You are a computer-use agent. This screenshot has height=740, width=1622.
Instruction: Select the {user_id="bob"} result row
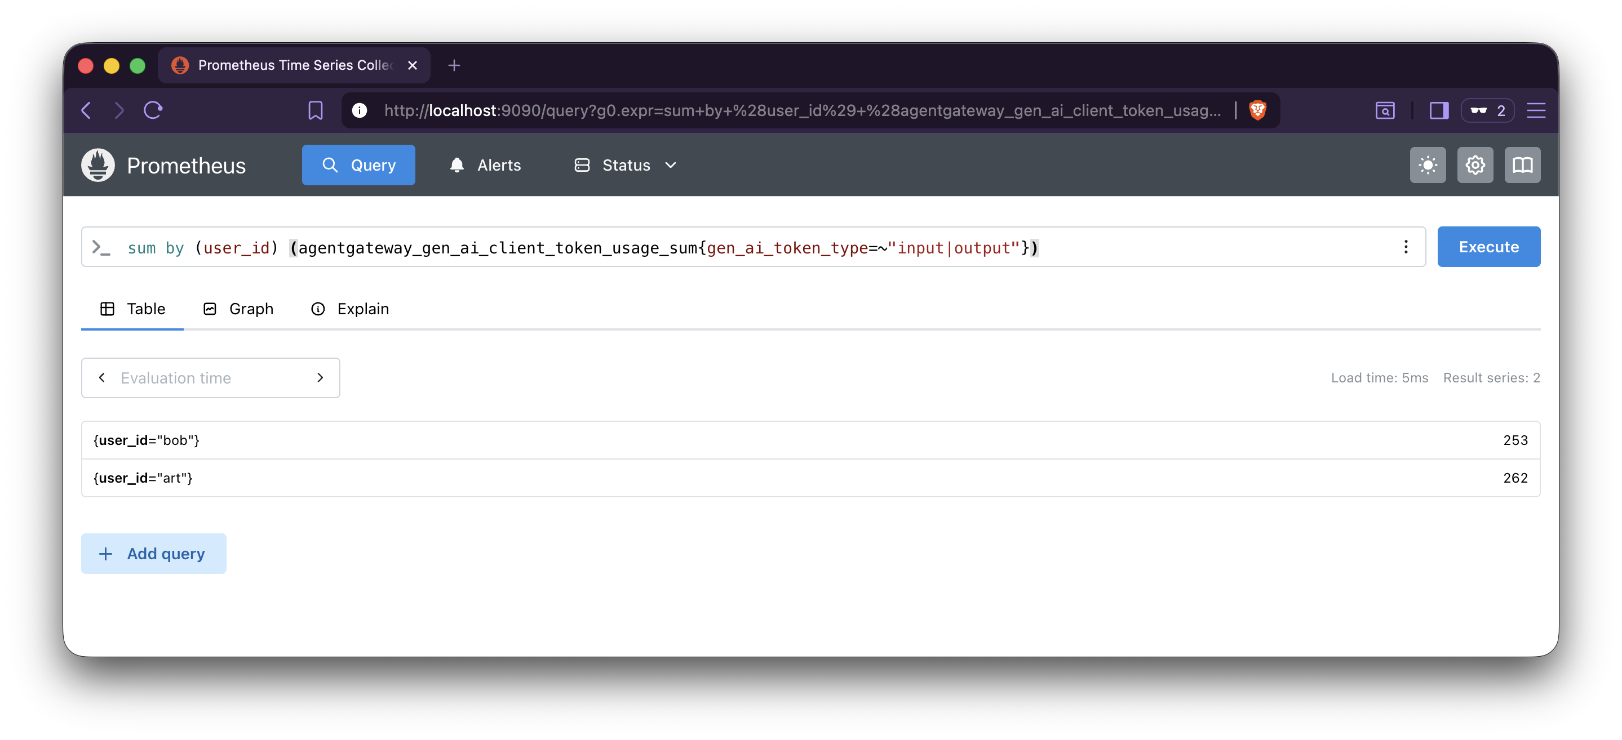click(x=811, y=440)
